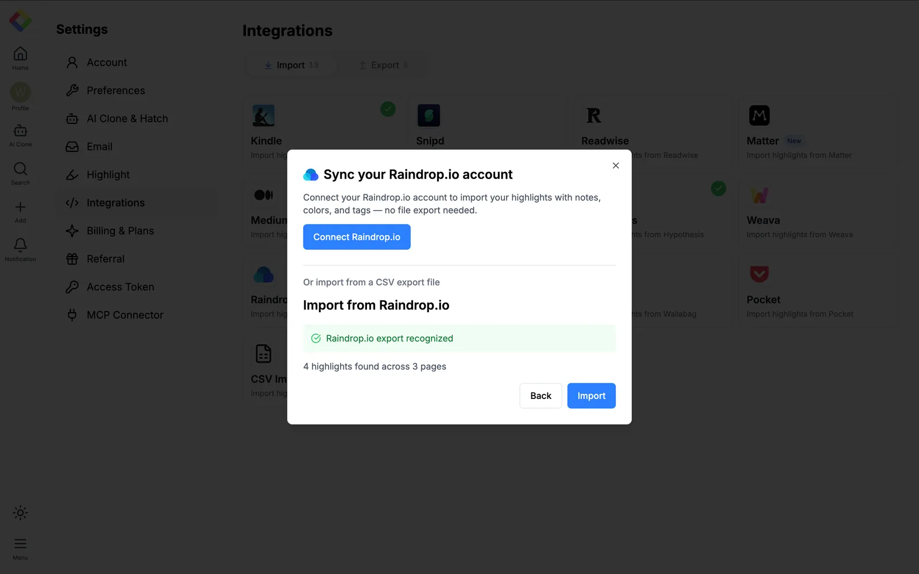
Task: Click '4 highlights found across 3 pages' text
Action: point(374,367)
